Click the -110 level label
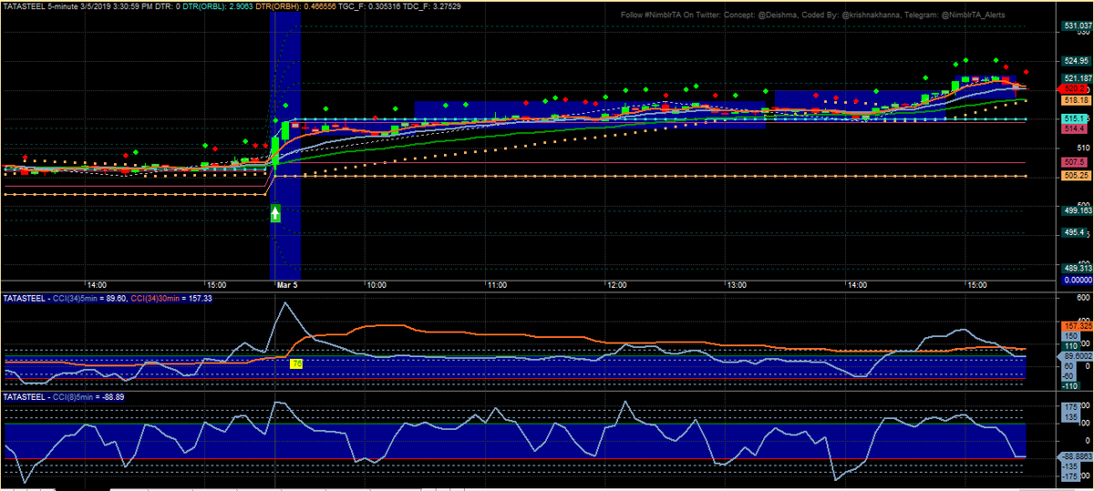1094x491 pixels. click(1071, 385)
